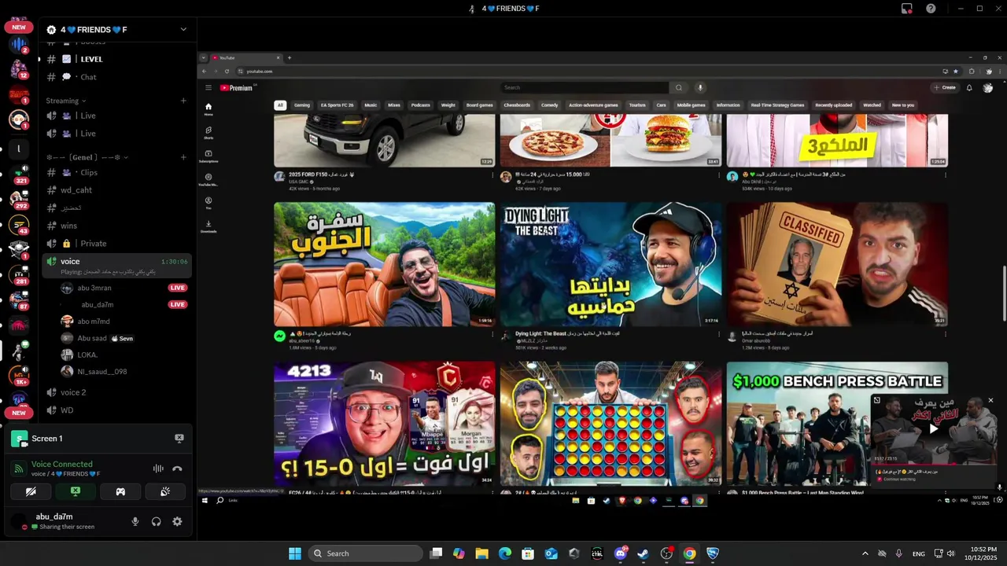Screen dimensions: 1007x566
Task: Open the server icon with 281 badge
Action: point(19,274)
